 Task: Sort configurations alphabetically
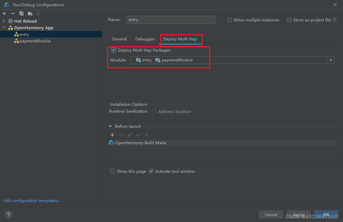(x=38, y=13)
